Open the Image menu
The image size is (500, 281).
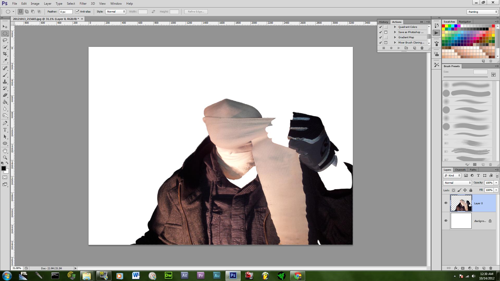35,4
